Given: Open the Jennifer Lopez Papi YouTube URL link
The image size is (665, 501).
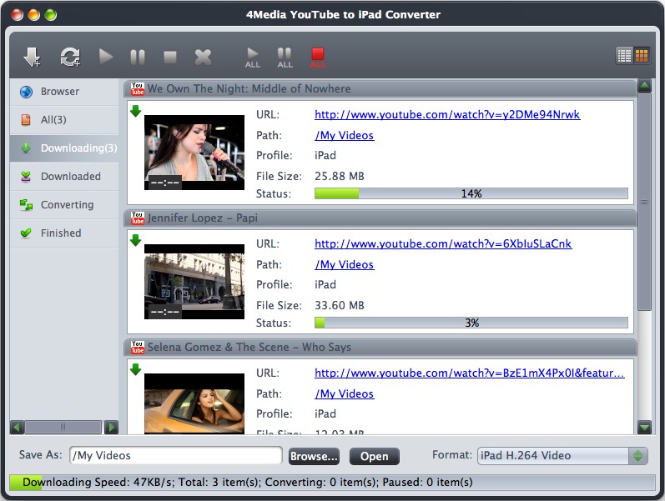Looking at the screenshot, I should pyautogui.click(x=443, y=244).
